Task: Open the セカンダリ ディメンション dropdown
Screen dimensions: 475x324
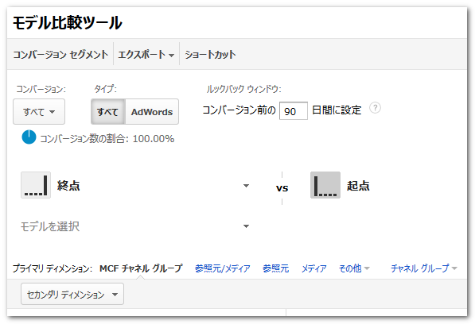Action: [x=72, y=294]
